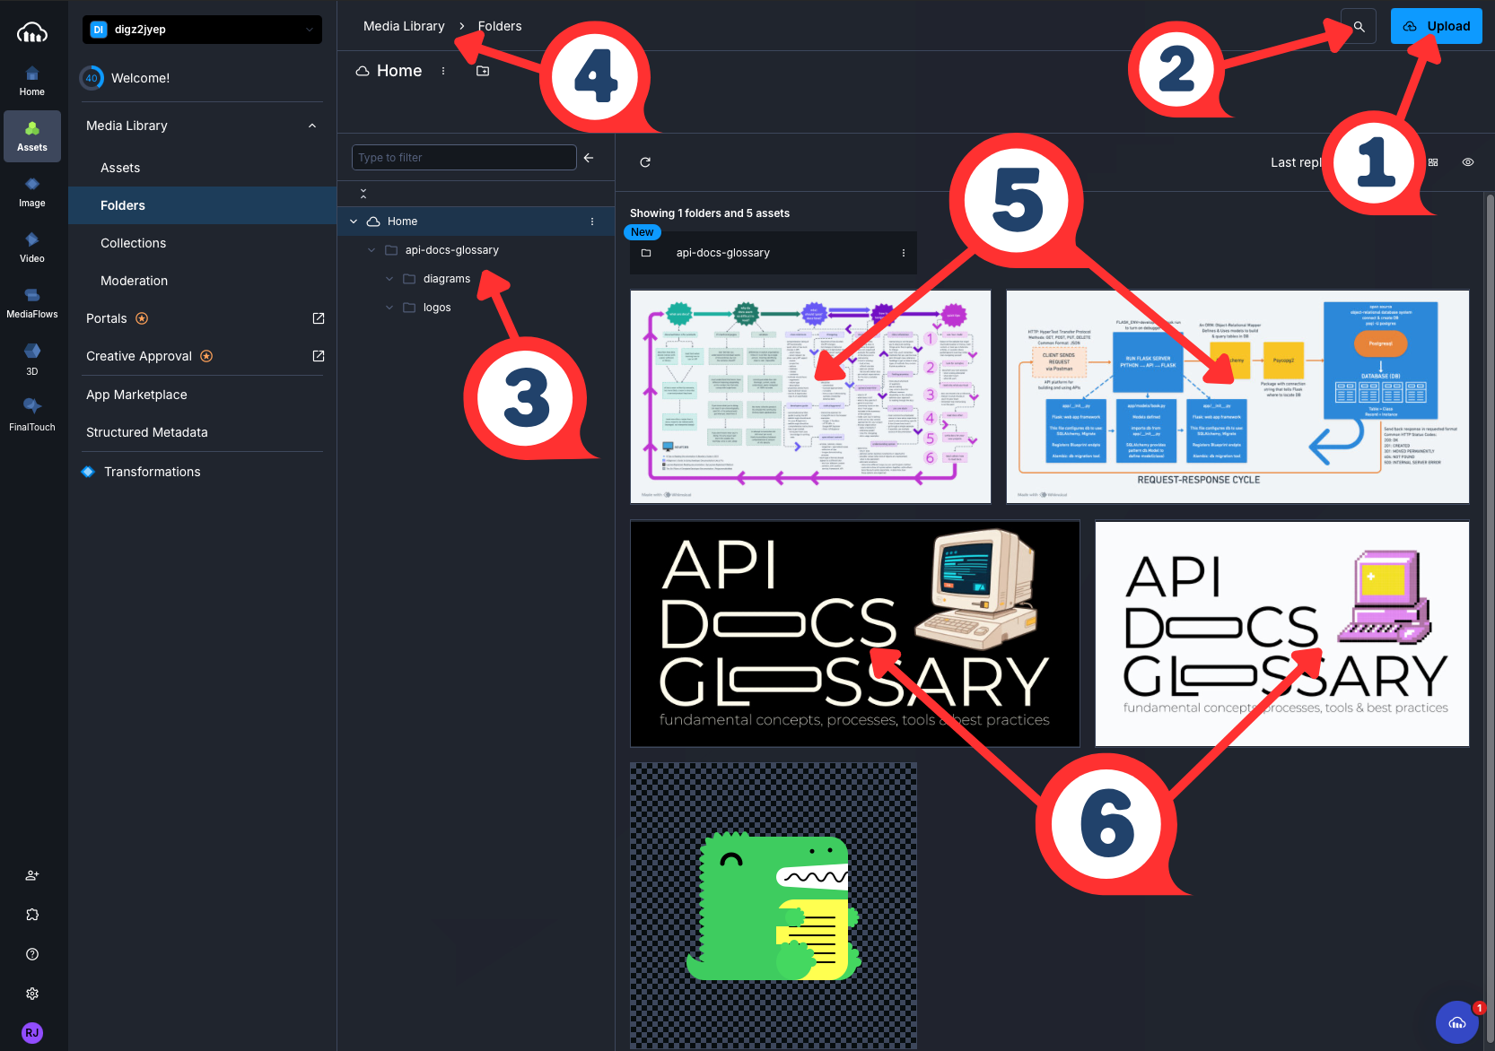Expand the diagrams folder chevron
Screen dimensions: 1495x1051
389,279
